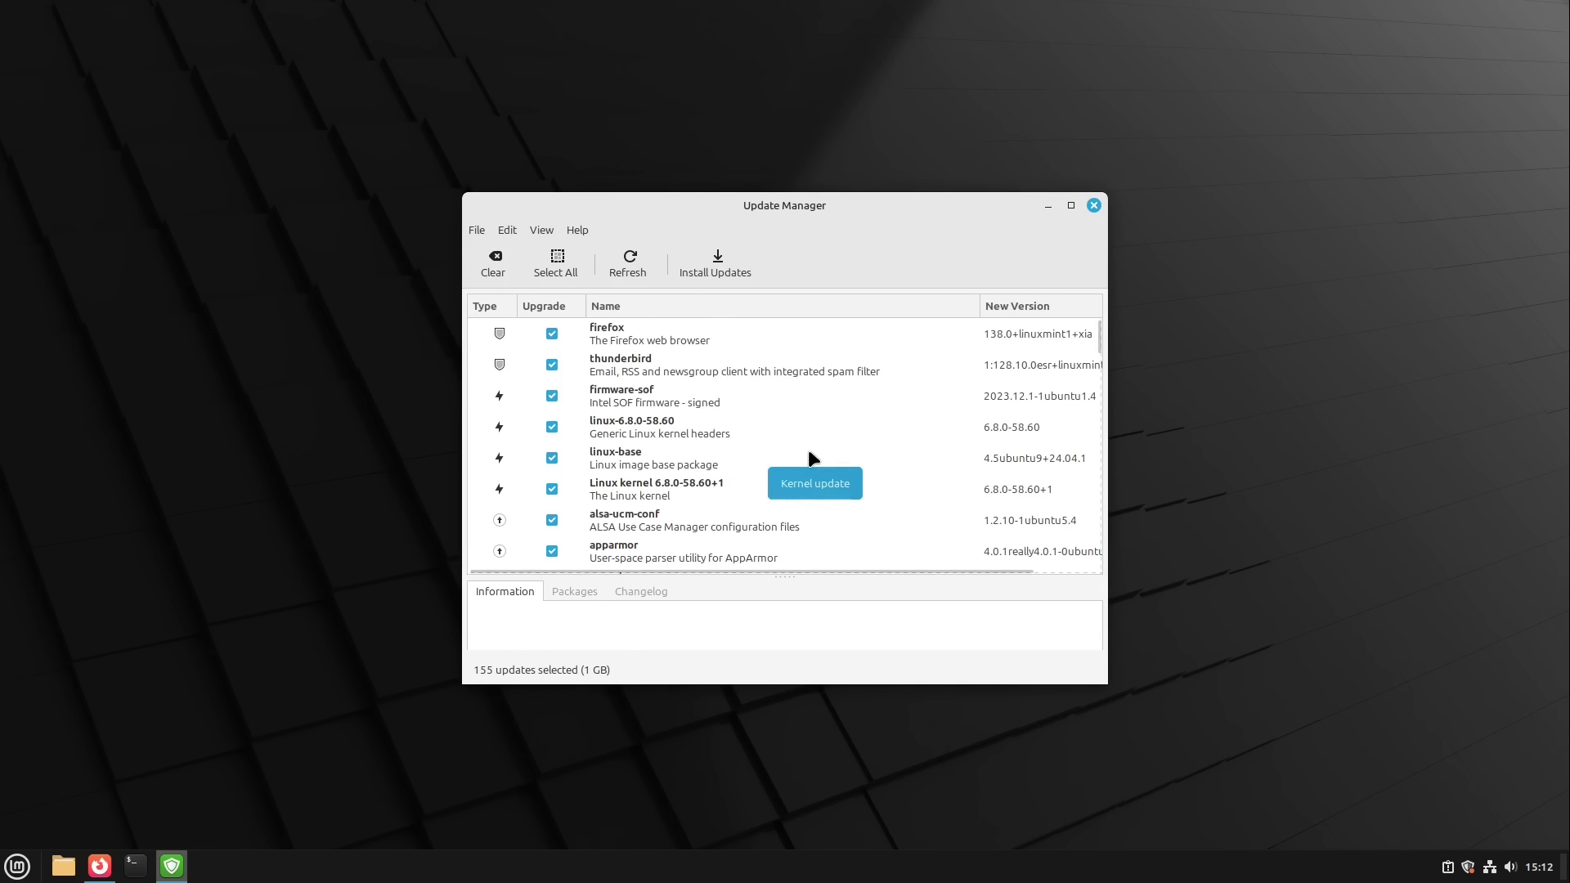Viewport: 1570px width, 883px height.
Task: Open the Edit menu
Action: (507, 230)
